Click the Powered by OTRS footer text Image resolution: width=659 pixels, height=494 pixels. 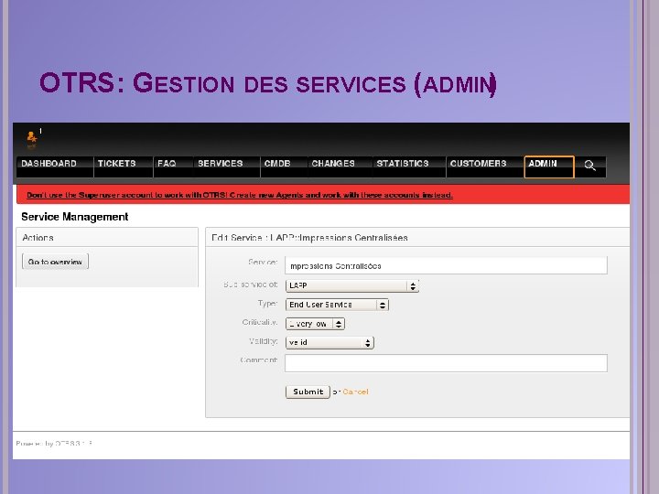point(54,443)
